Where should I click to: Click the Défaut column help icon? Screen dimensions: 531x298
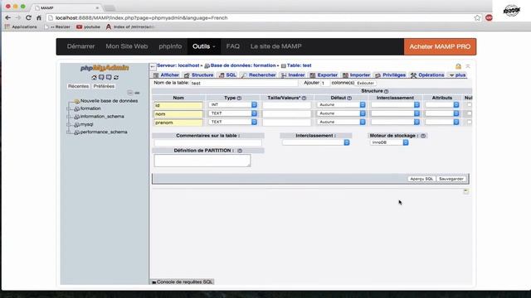tap(349, 98)
